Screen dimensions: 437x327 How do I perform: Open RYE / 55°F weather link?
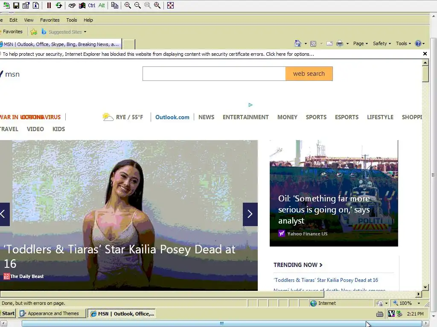pos(122,117)
